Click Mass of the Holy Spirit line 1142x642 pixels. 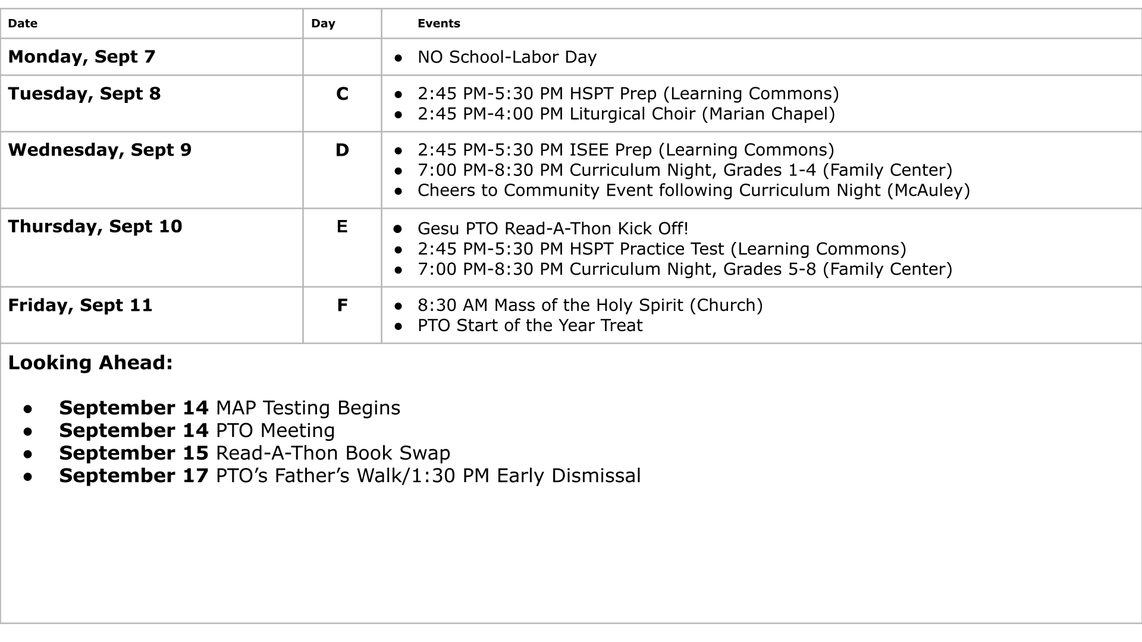point(590,306)
